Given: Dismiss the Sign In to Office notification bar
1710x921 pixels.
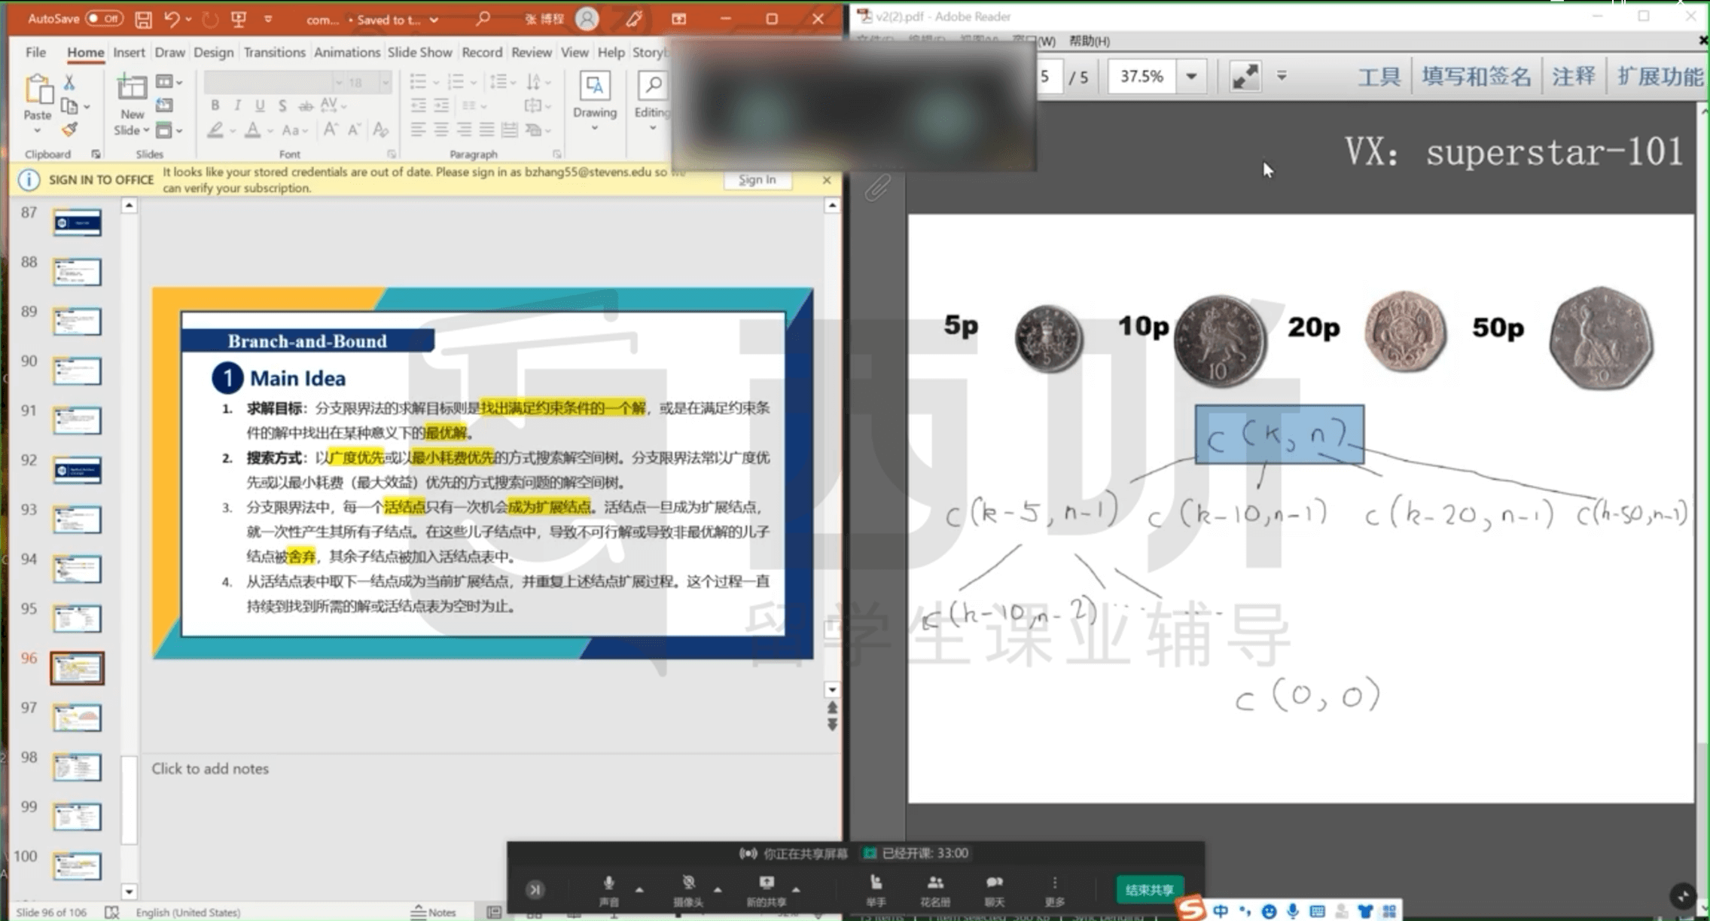Looking at the screenshot, I should click(827, 180).
